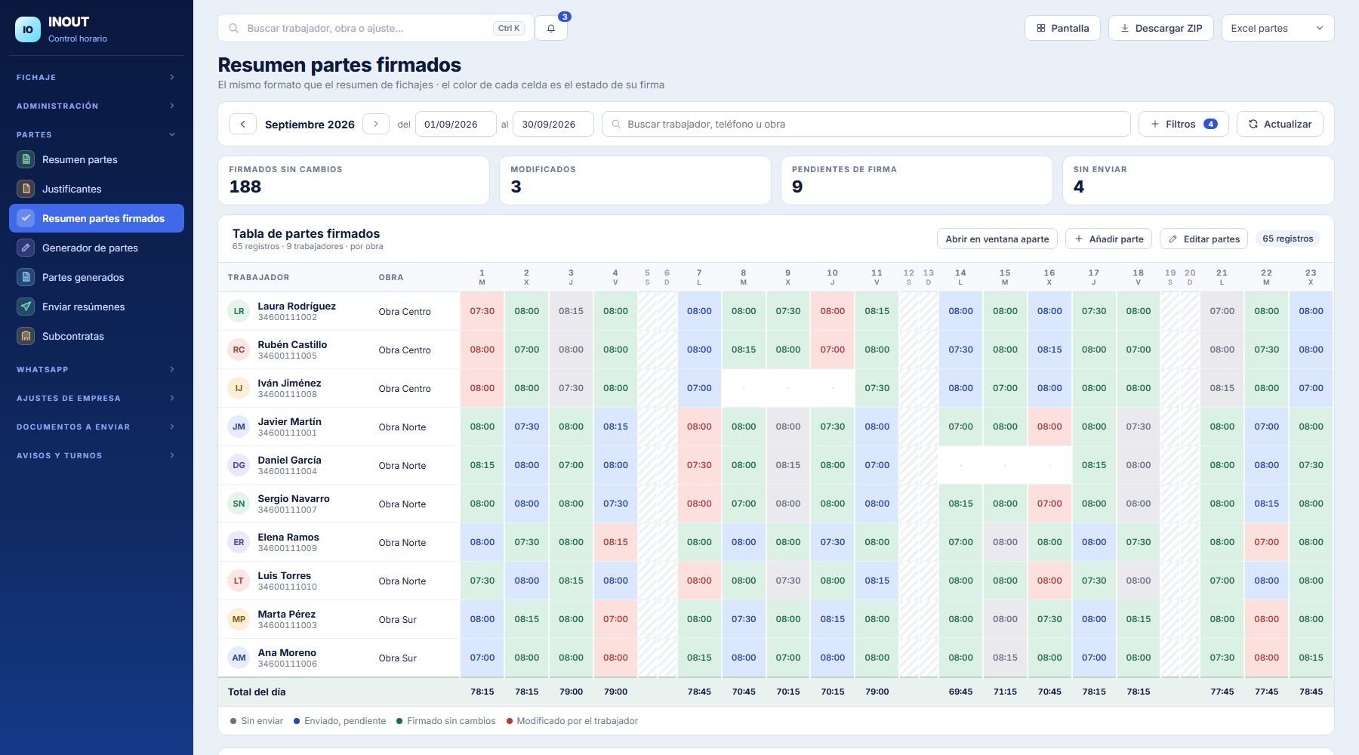Expand the WHATSAPP sidebar section

[x=97, y=369]
